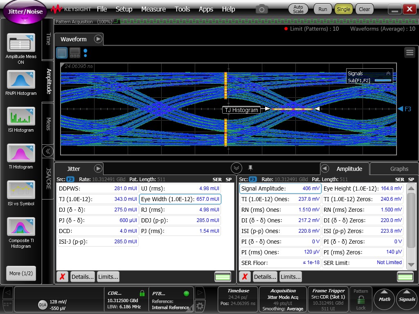The image size is (419, 314).
Task: Toggle Pattern Lock
Action: point(361,299)
